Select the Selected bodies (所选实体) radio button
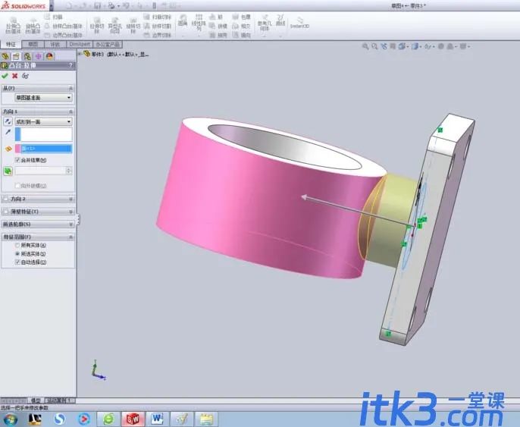 [17, 253]
